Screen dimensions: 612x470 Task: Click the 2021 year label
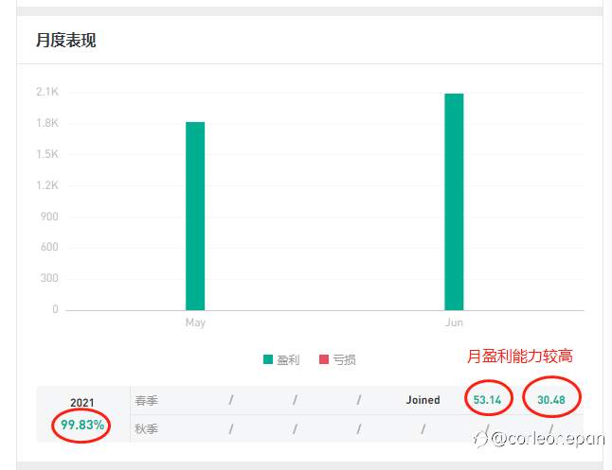(82, 403)
